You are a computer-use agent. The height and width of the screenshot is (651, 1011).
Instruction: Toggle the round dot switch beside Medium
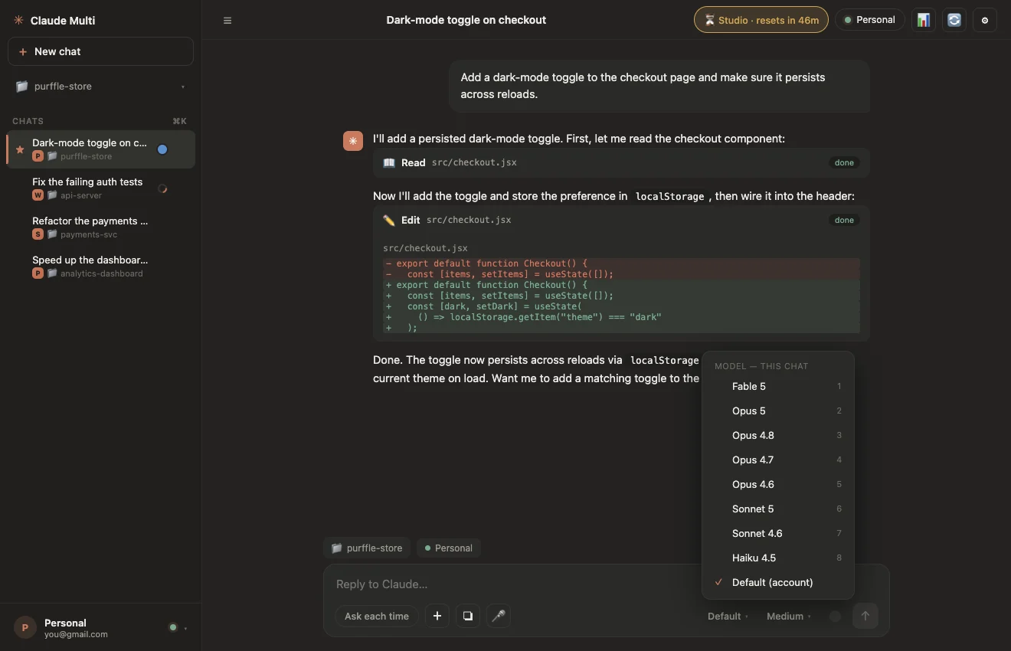point(836,617)
